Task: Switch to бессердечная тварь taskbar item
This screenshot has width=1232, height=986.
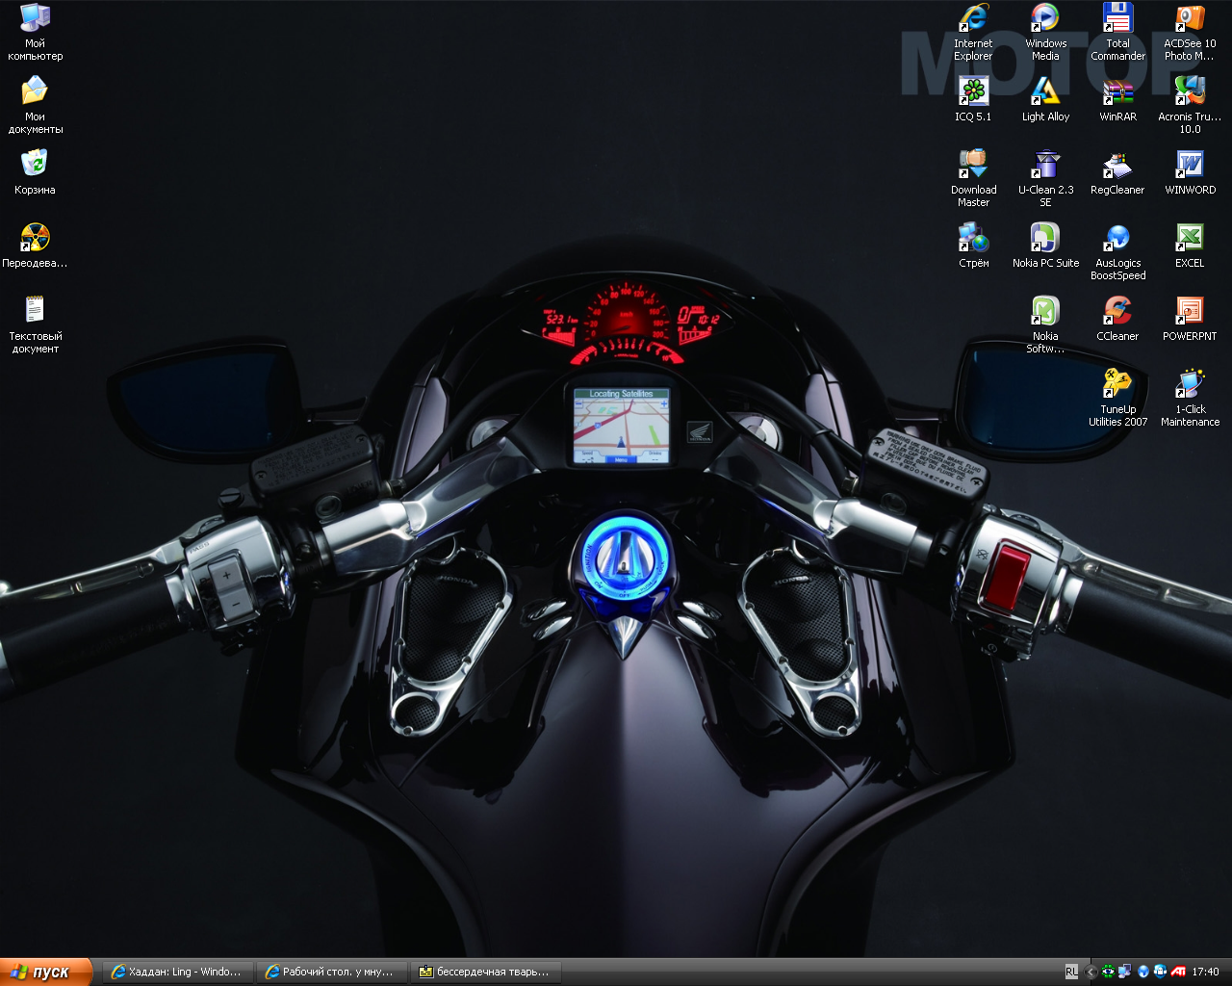Action: point(486,973)
